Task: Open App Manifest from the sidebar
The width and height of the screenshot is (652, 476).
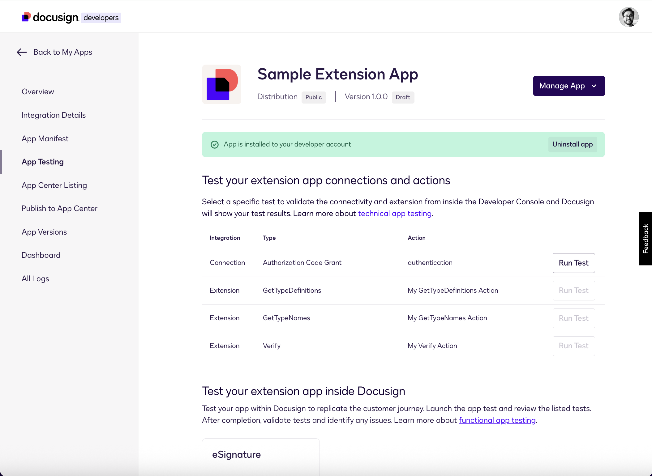Action: coord(45,138)
